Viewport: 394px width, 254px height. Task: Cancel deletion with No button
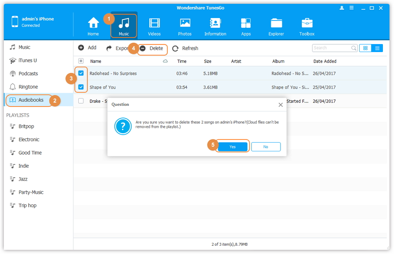click(x=266, y=147)
